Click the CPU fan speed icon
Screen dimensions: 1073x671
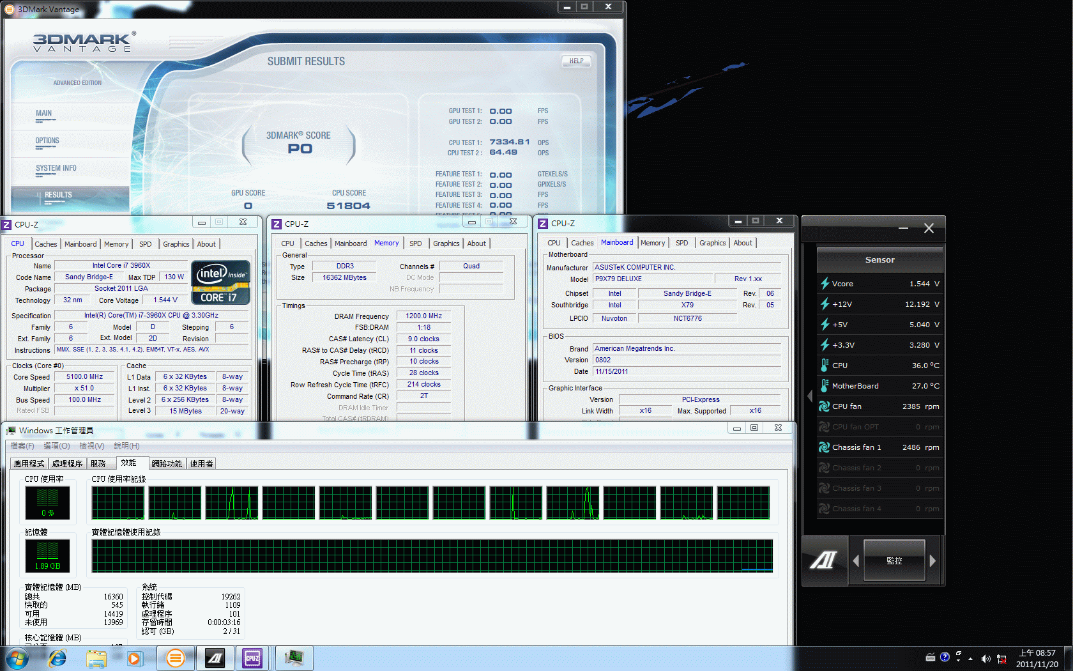825,406
